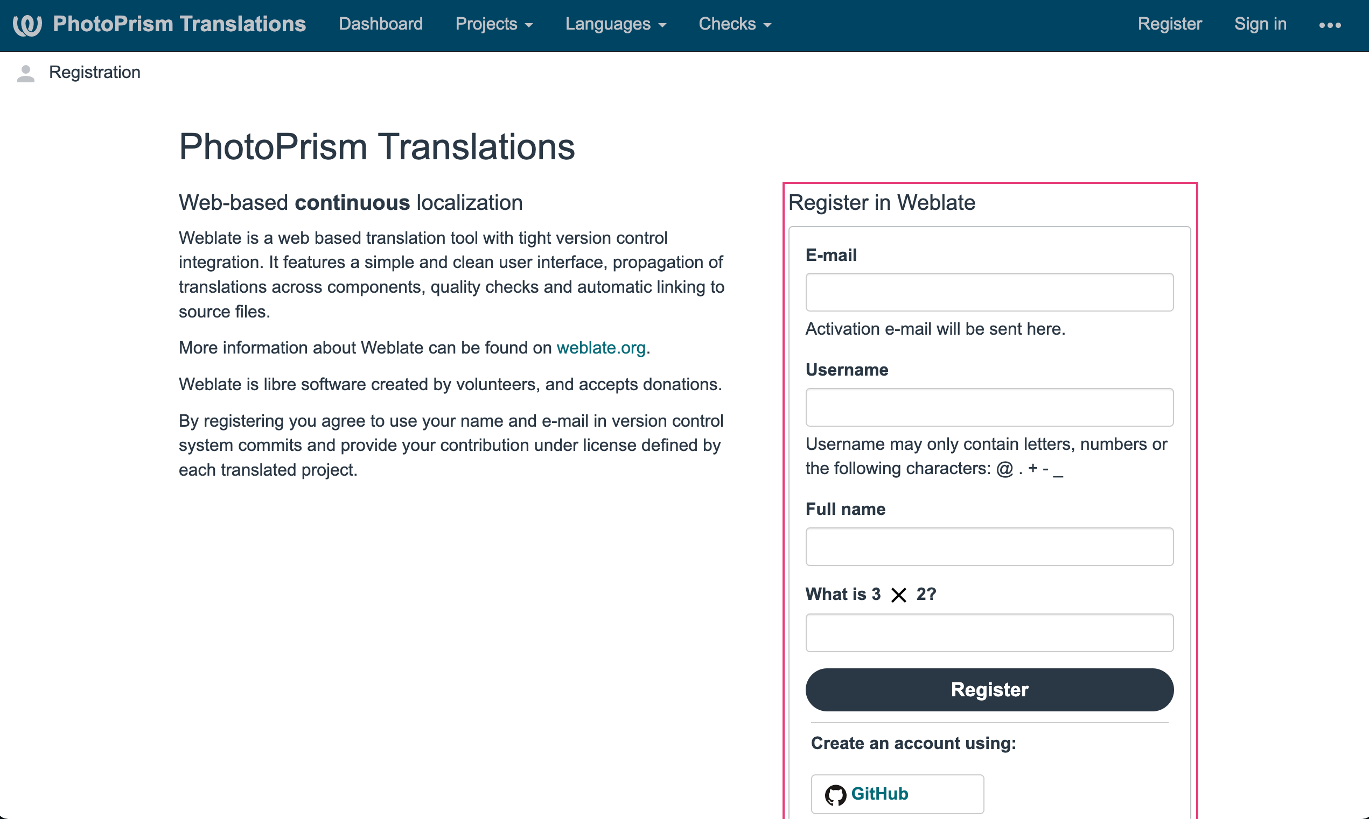Click the captcha answer field
Viewport: 1369px width, 819px height.
click(x=989, y=632)
